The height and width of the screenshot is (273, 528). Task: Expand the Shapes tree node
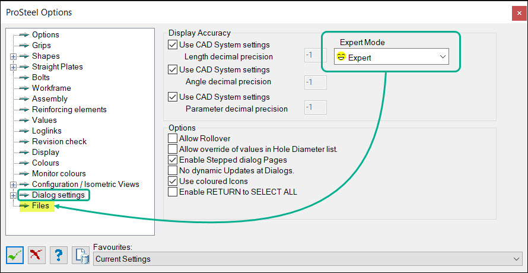(13, 56)
